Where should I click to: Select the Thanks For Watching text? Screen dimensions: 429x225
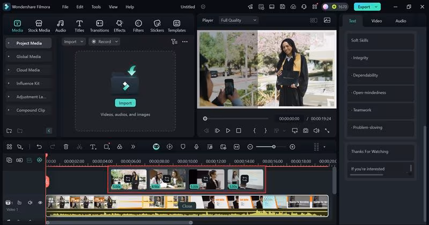(x=381, y=152)
